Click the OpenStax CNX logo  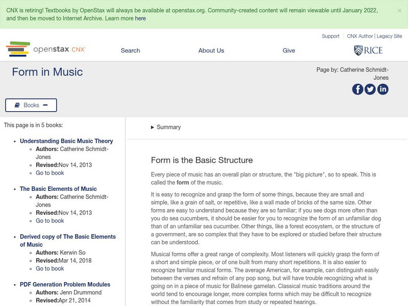(45, 49)
